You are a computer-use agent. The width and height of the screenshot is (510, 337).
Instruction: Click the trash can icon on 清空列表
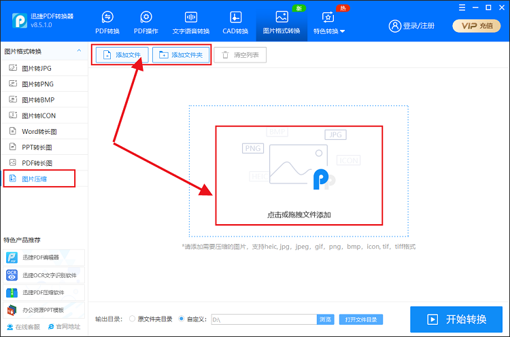[x=225, y=55]
